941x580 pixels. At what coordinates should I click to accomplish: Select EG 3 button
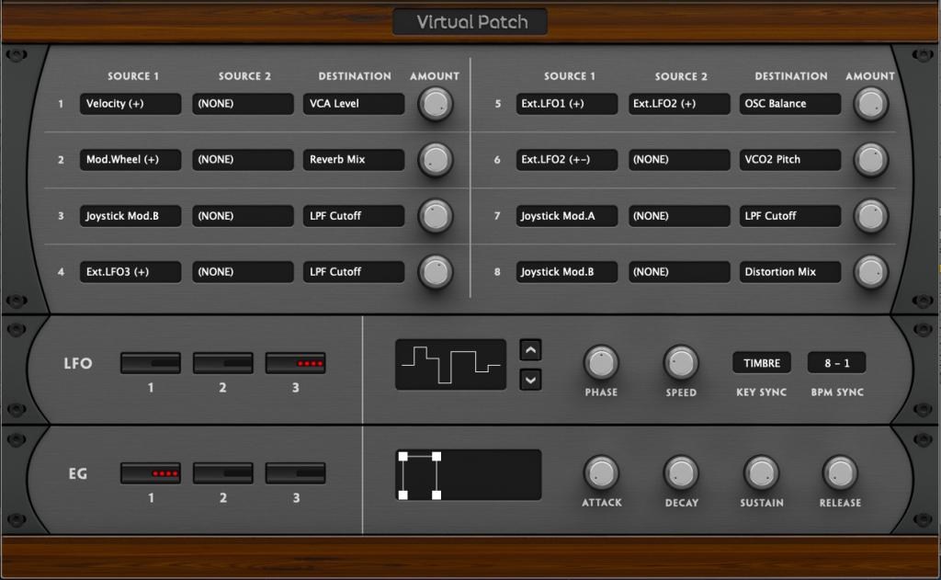(x=295, y=473)
